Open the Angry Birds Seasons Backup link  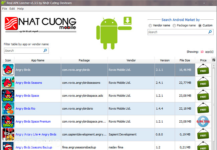pyautogui.click(x=34, y=147)
